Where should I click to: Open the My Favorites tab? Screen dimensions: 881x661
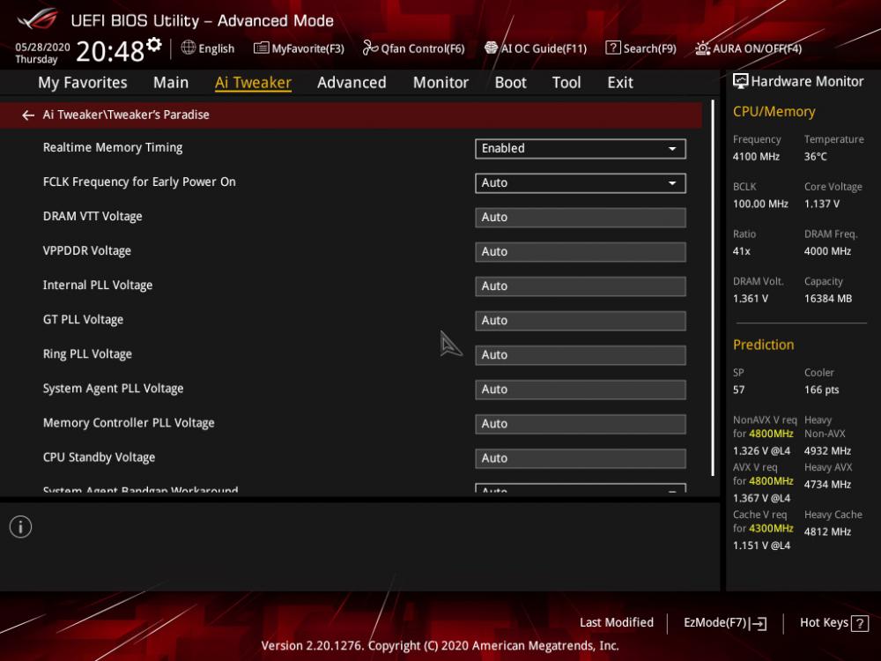(83, 83)
